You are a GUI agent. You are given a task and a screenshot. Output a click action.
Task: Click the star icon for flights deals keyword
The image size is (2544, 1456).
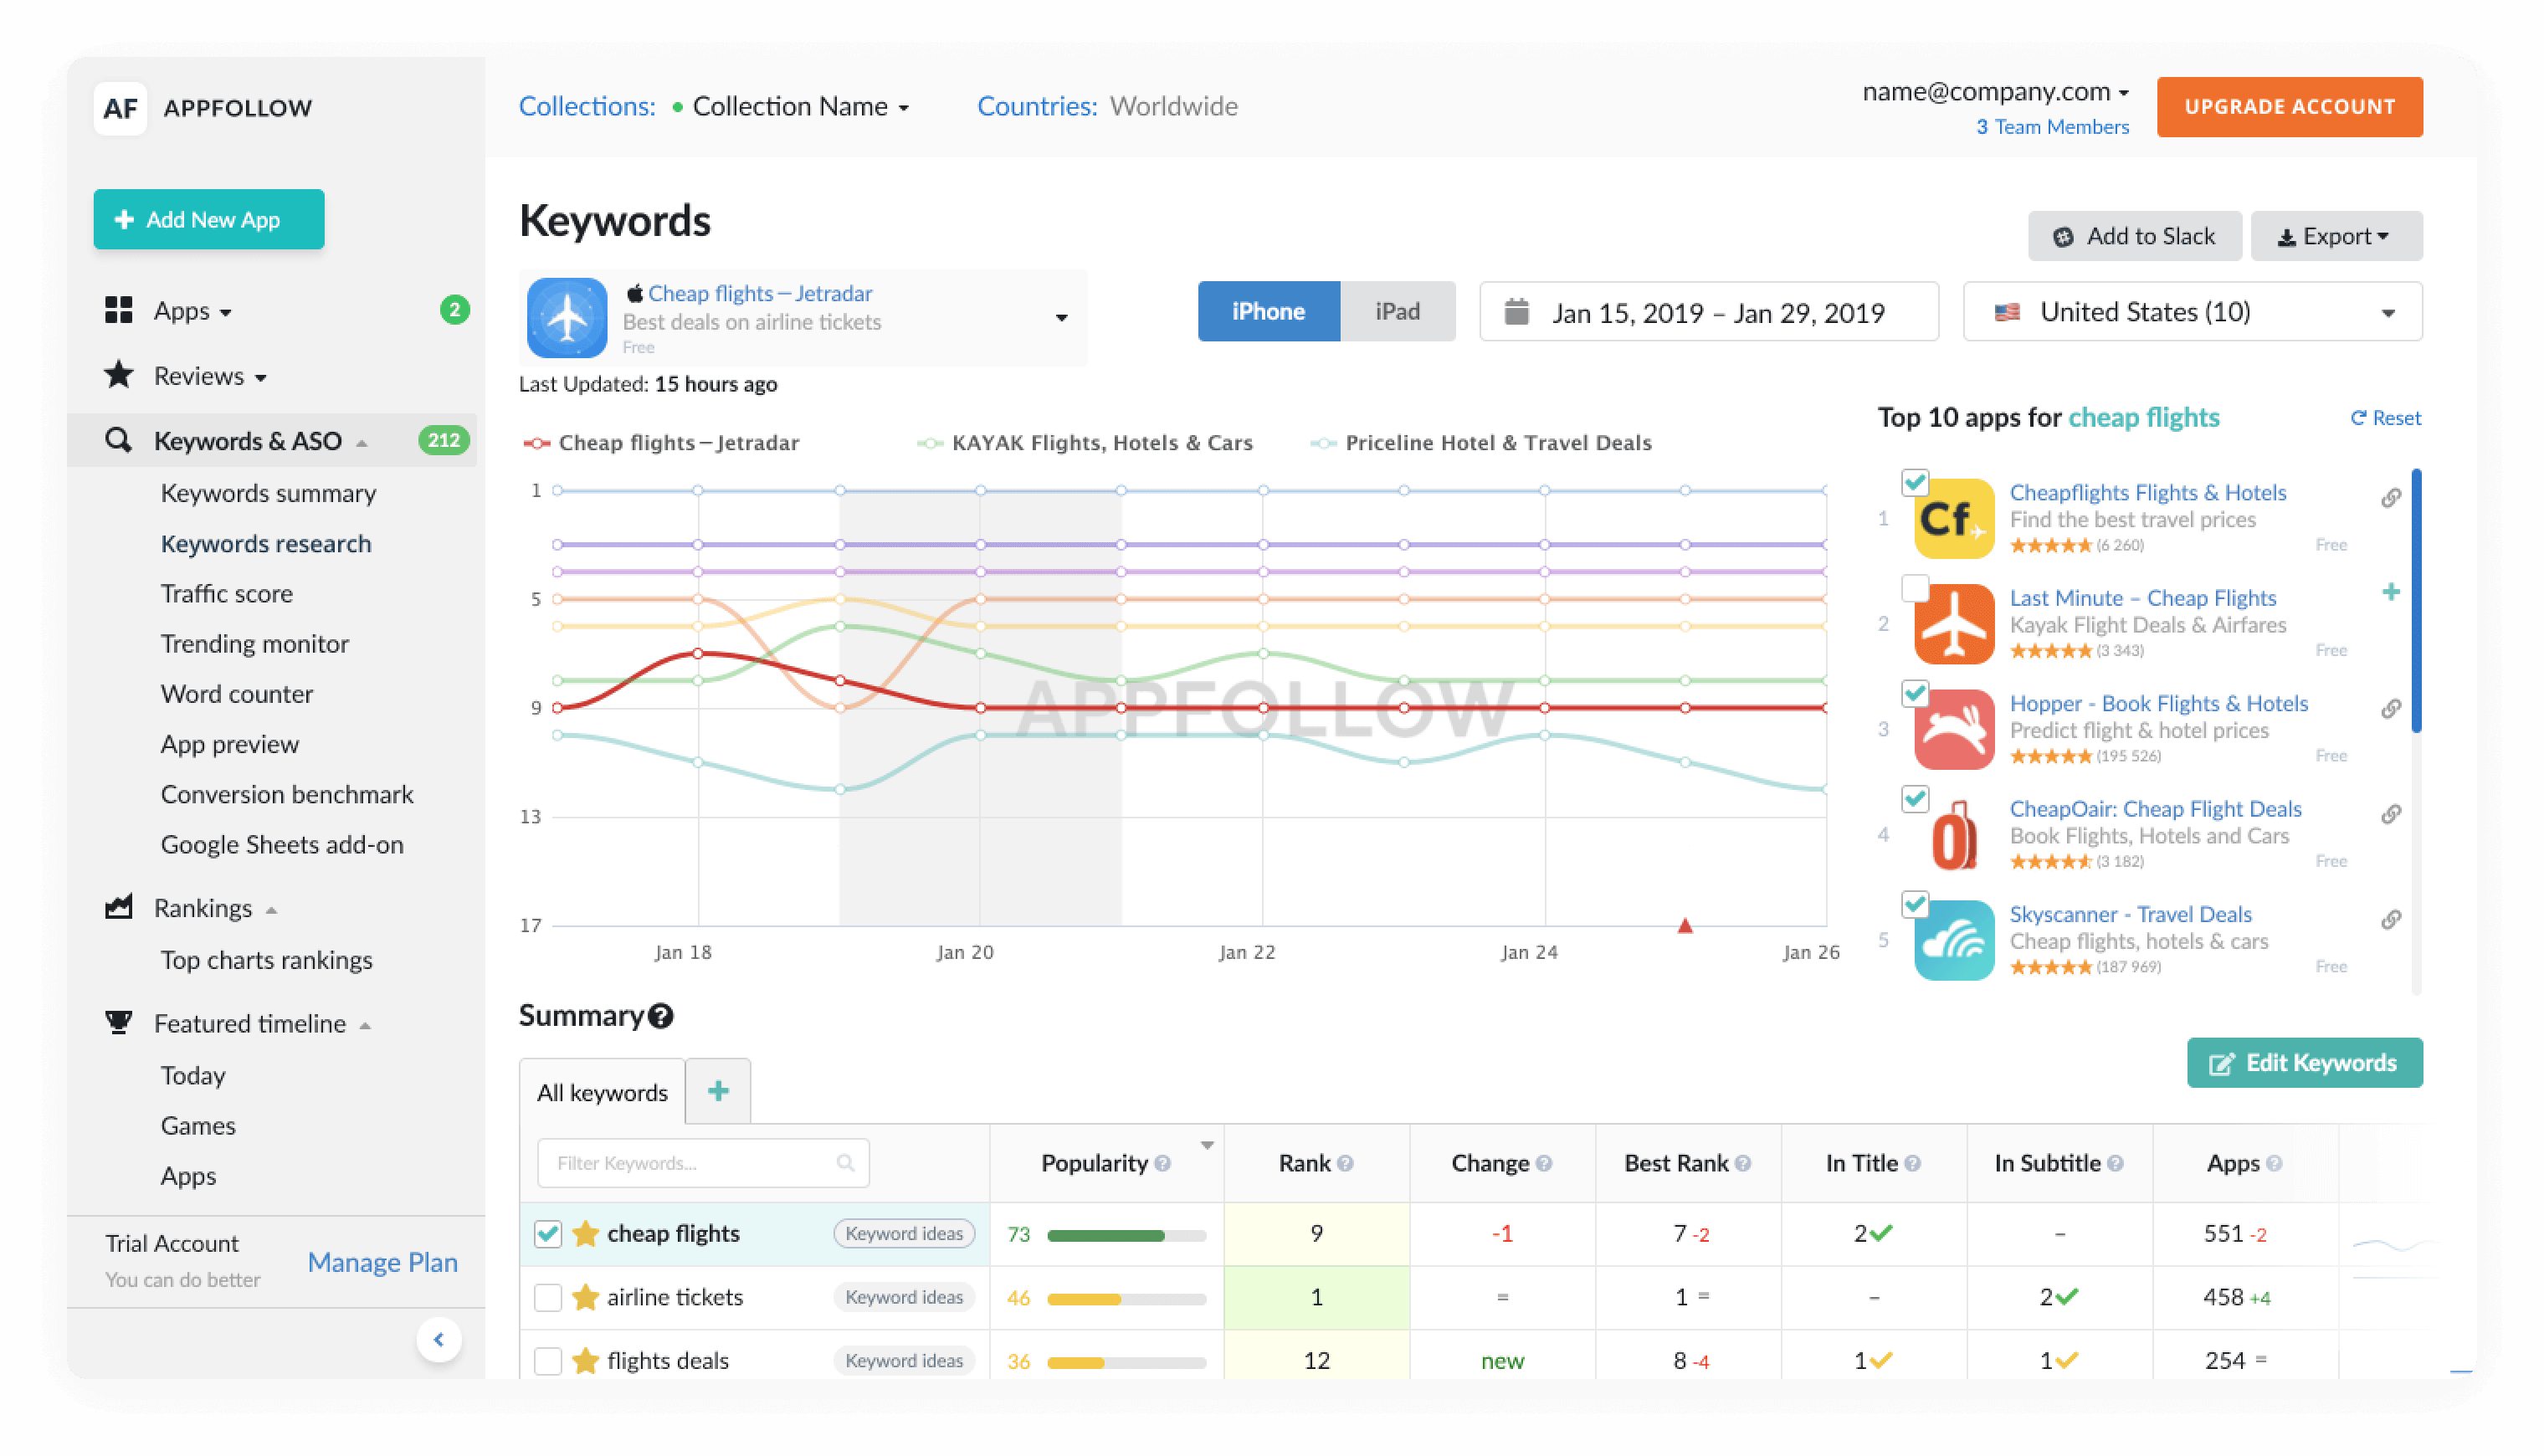585,1360
